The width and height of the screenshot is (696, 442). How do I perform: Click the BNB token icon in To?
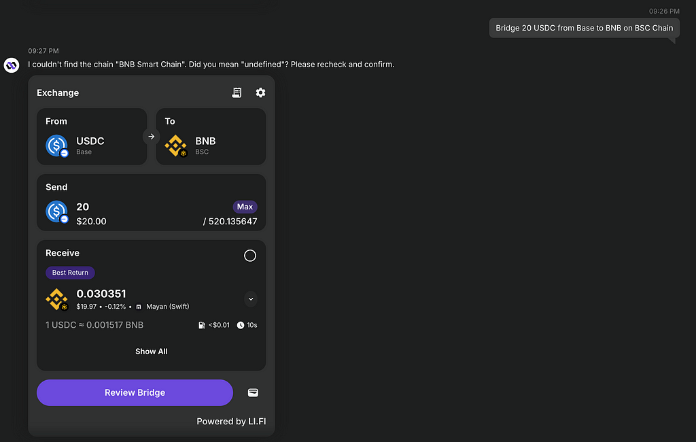coord(176,146)
